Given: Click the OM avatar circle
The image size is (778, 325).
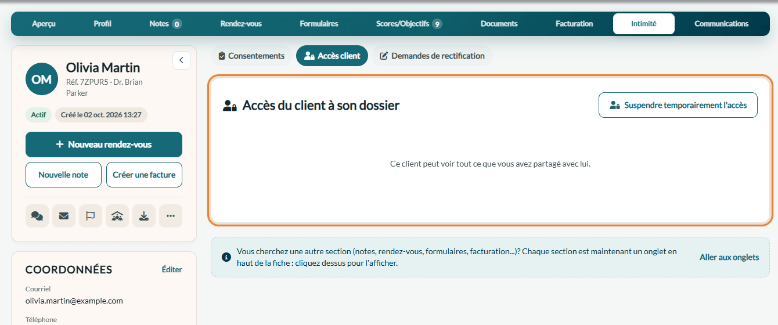Looking at the screenshot, I should 42,79.
